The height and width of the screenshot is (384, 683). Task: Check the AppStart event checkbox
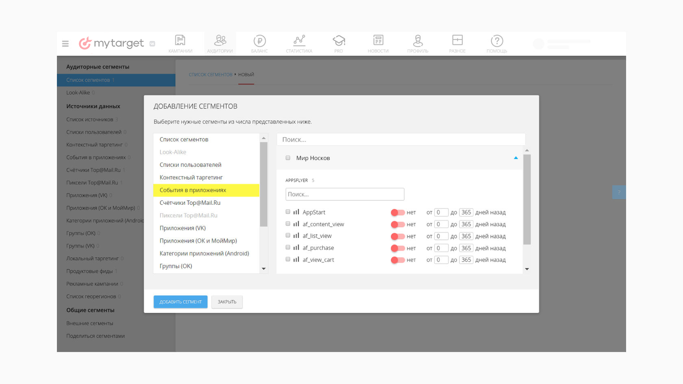pos(288,212)
